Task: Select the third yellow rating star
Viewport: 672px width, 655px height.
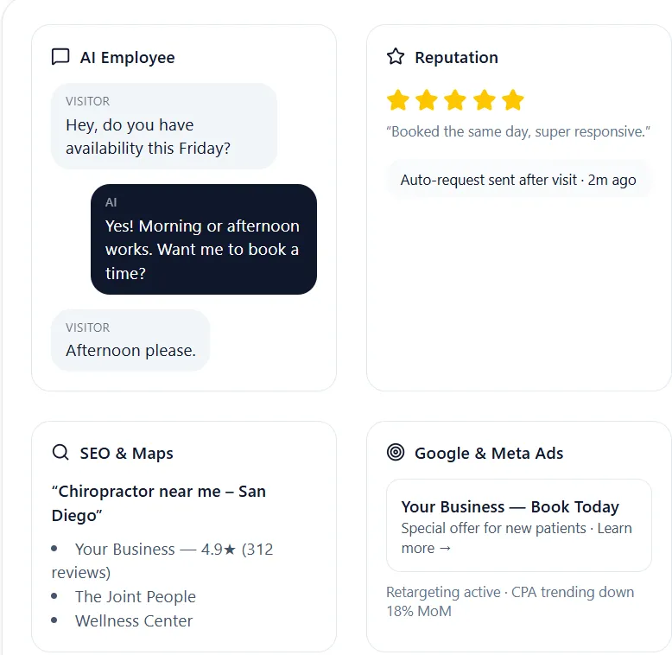Action: pyautogui.click(x=455, y=100)
